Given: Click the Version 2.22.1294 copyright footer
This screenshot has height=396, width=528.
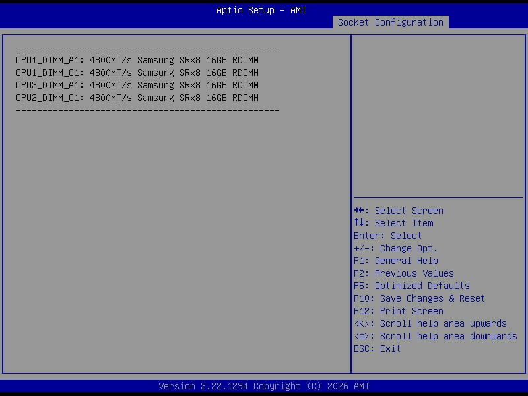Looking at the screenshot, I should [264, 386].
